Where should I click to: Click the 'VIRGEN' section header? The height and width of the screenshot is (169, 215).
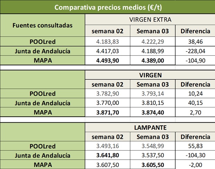pyautogui.click(x=150, y=74)
